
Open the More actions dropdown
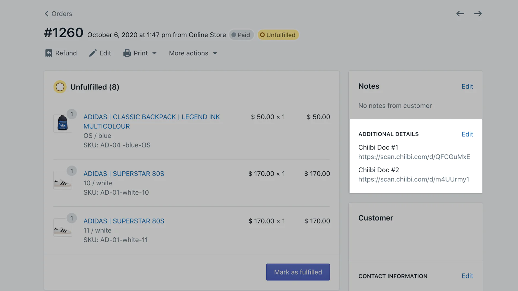[x=193, y=53]
